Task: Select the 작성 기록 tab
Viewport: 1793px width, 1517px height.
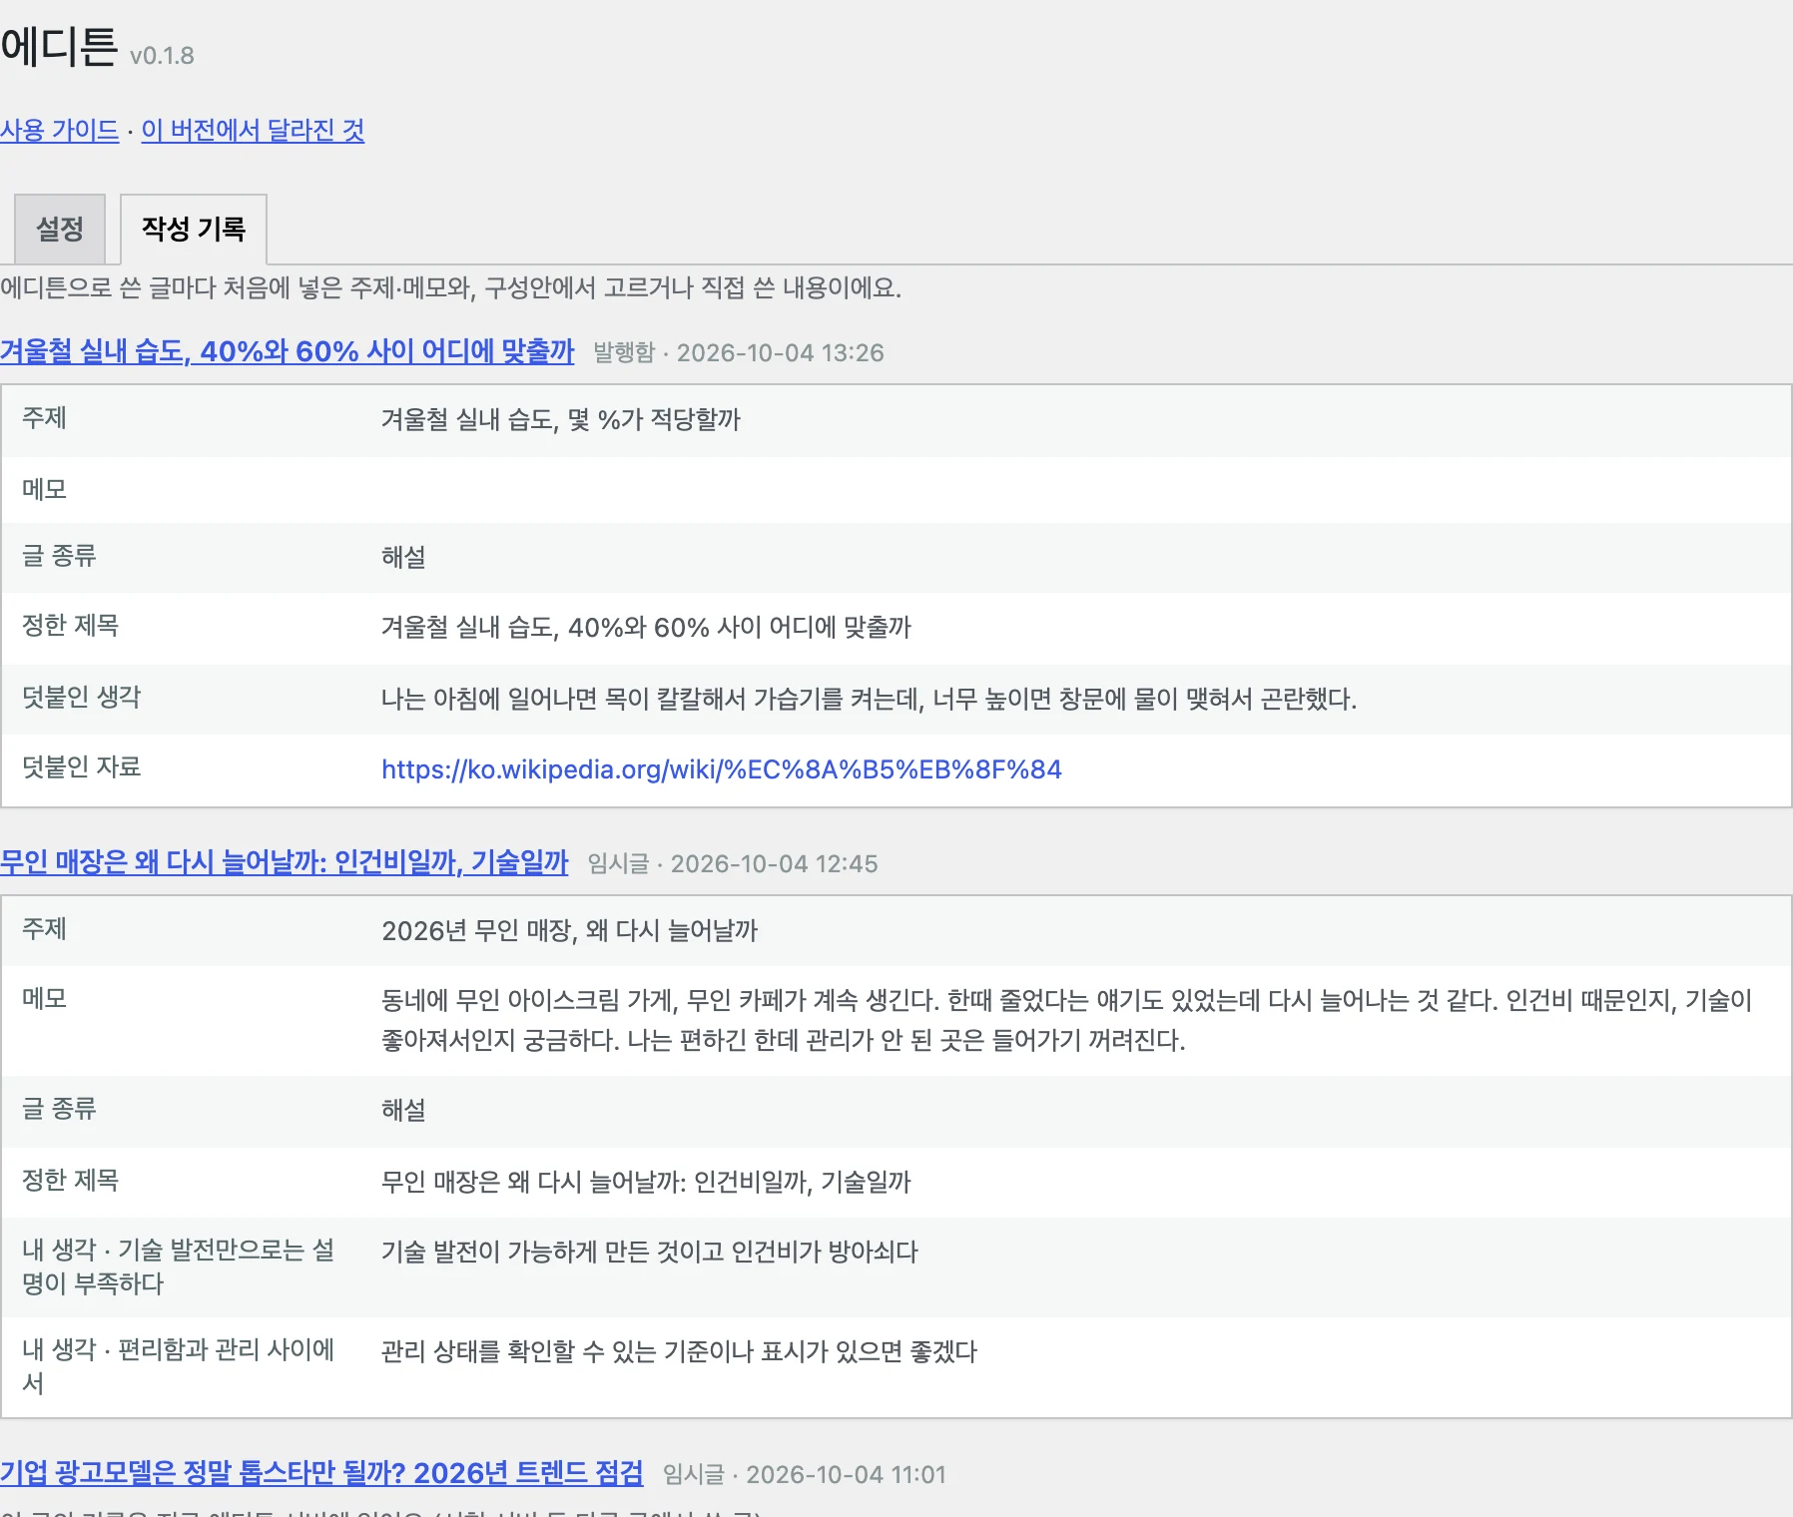Action: pyautogui.click(x=194, y=230)
